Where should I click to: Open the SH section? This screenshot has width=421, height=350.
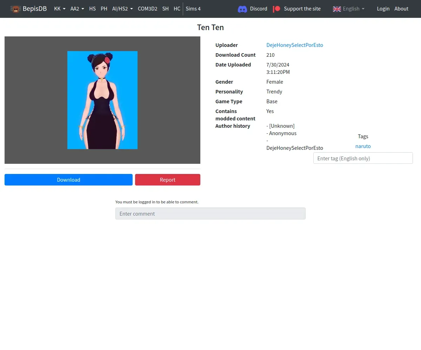pyautogui.click(x=165, y=9)
